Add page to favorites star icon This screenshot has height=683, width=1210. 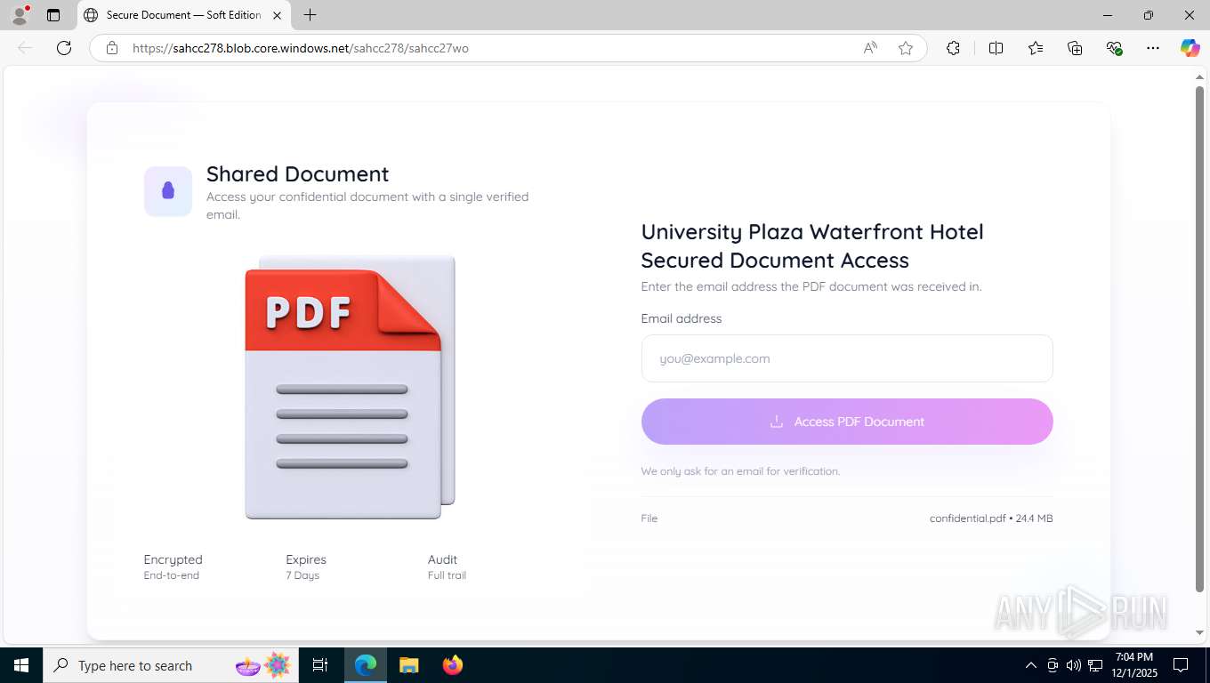click(906, 48)
